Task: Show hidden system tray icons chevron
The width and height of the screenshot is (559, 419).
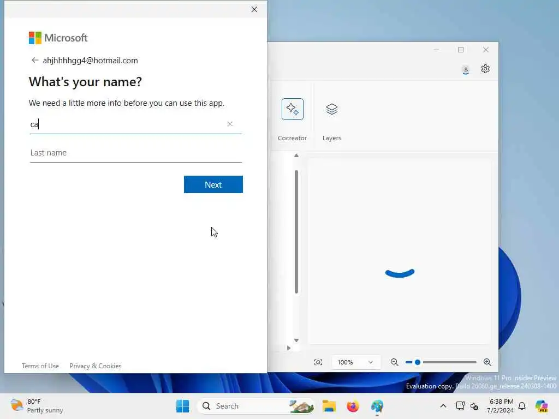Action: click(443, 406)
